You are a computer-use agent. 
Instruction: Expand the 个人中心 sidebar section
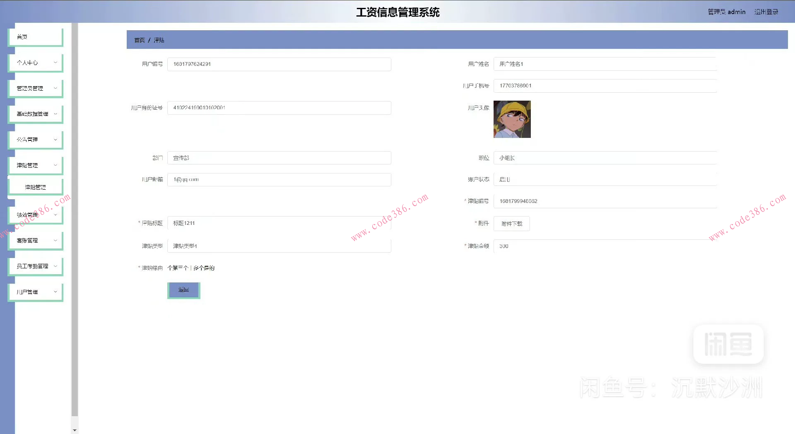[35, 62]
